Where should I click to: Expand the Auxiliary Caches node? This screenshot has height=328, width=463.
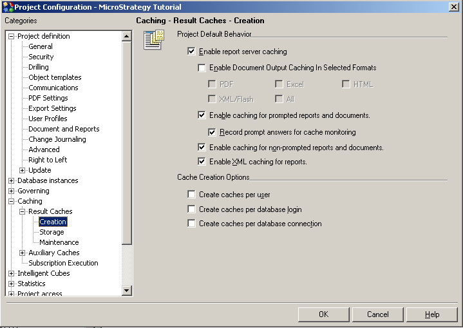pyautogui.click(x=22, y=253)
